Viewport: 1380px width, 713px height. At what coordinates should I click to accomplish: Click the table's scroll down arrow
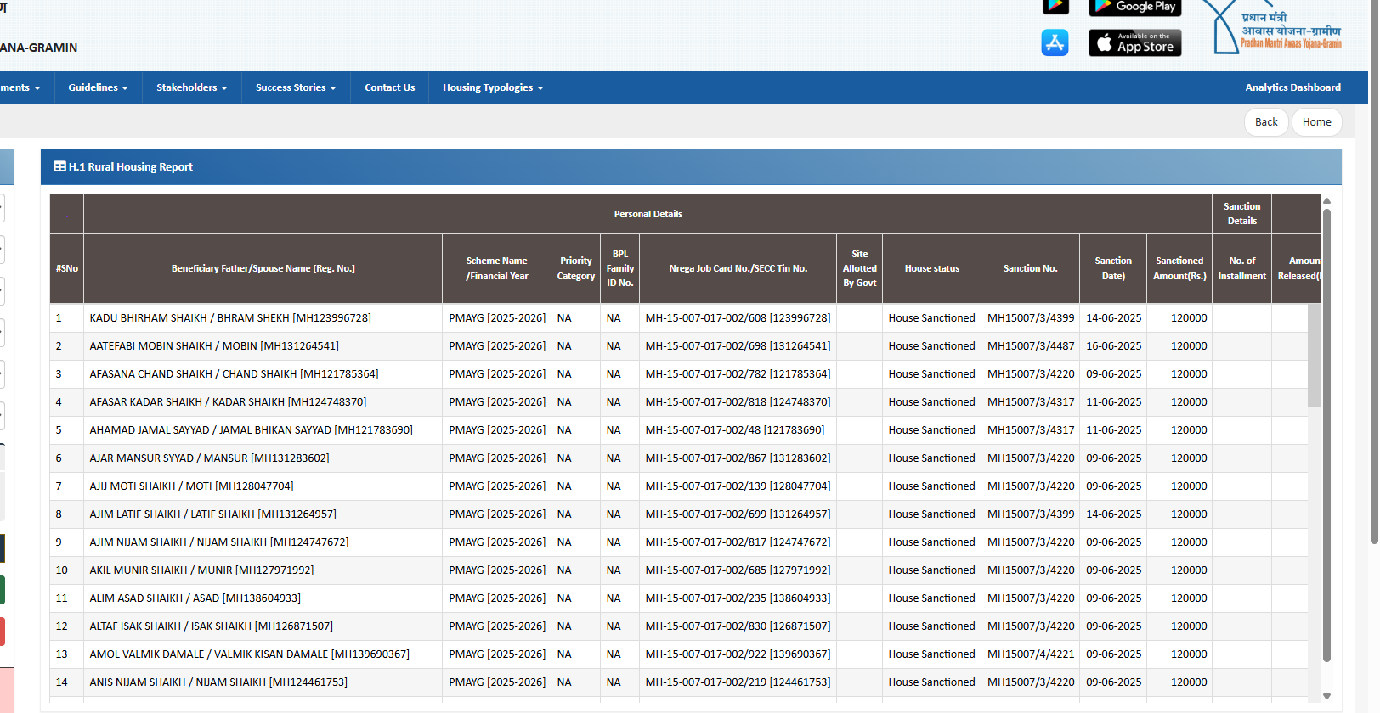point(1326,696)
